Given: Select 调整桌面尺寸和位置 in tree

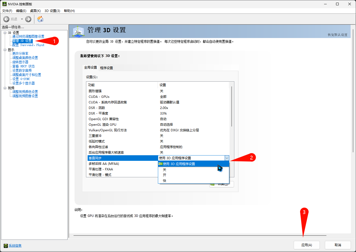Looking at the screenshot, I should 27,75.
